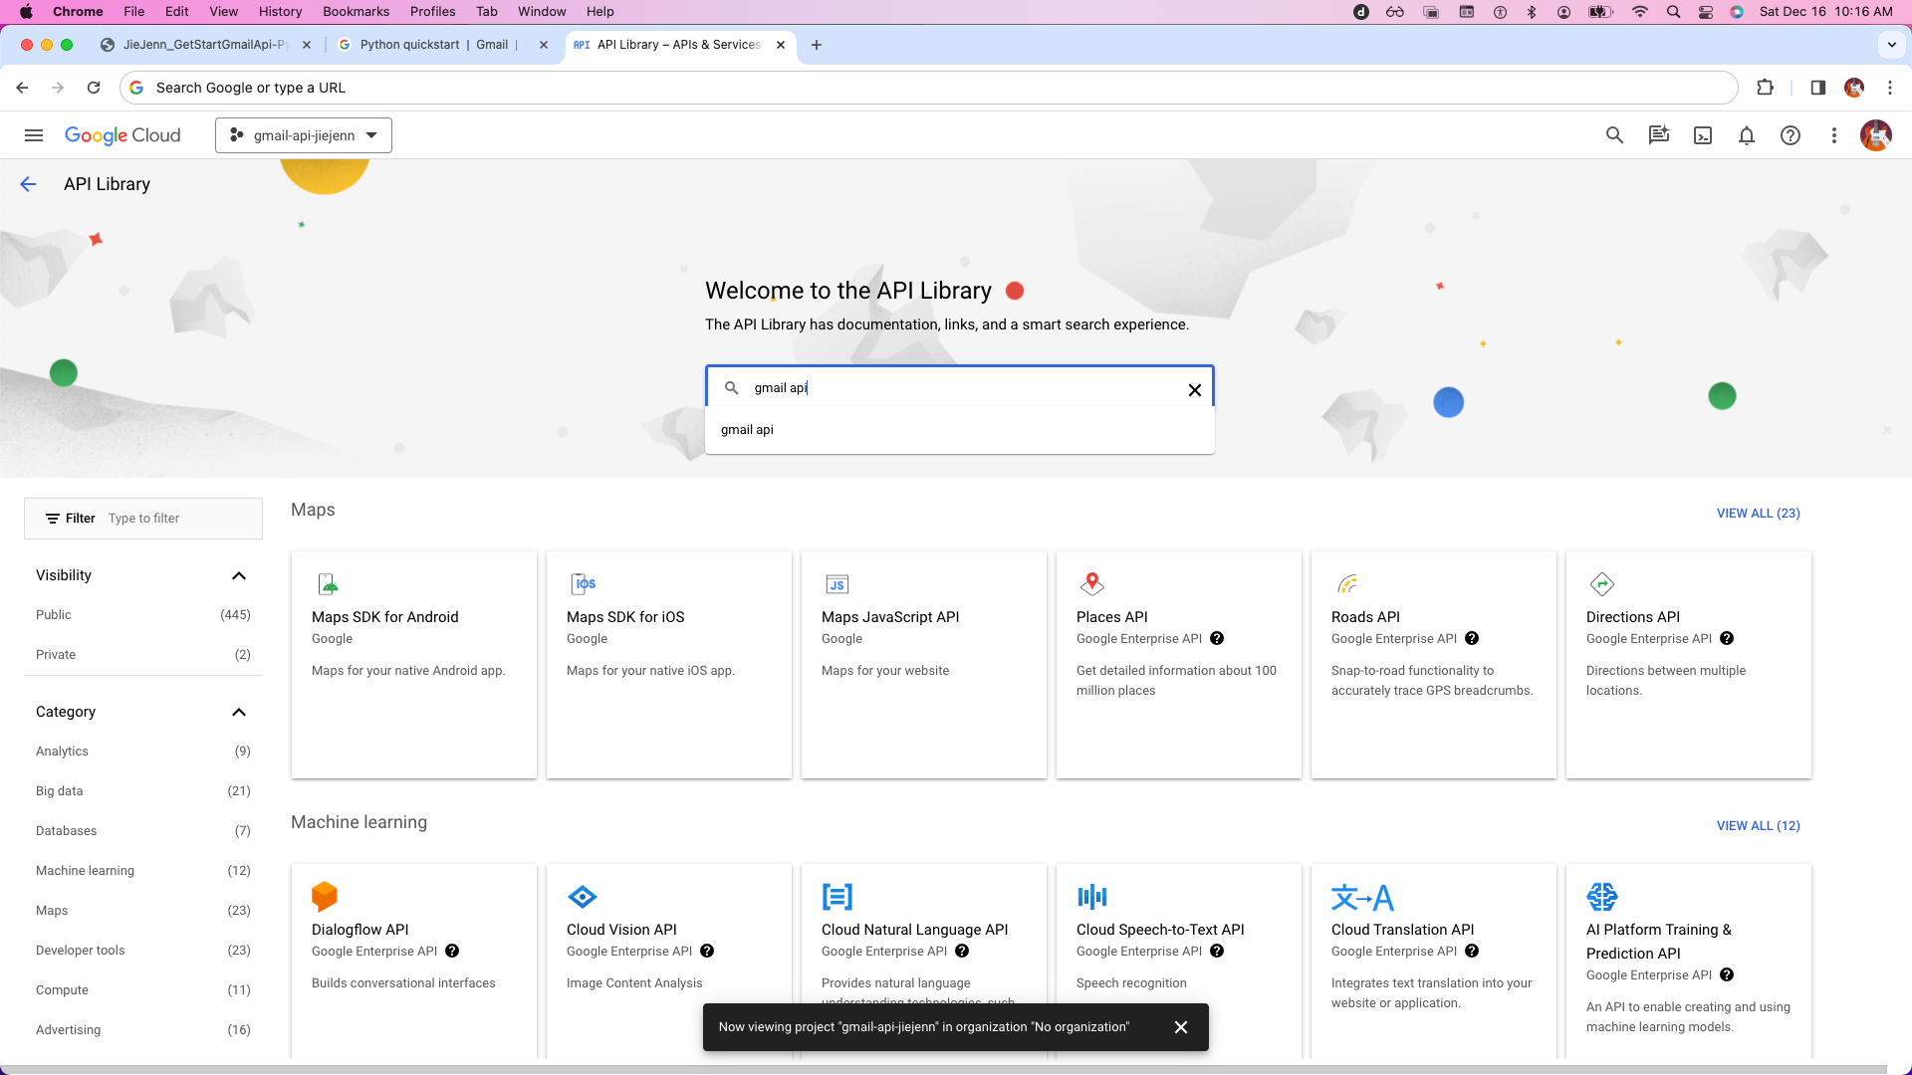1912x1075 pixels.
Task: Go back using the API Library arrow
Action: pyautogui.click(x=28, y=184)
